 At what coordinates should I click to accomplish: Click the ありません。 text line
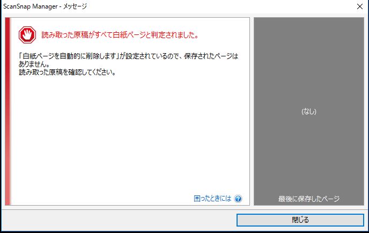[x=31, y=64]
